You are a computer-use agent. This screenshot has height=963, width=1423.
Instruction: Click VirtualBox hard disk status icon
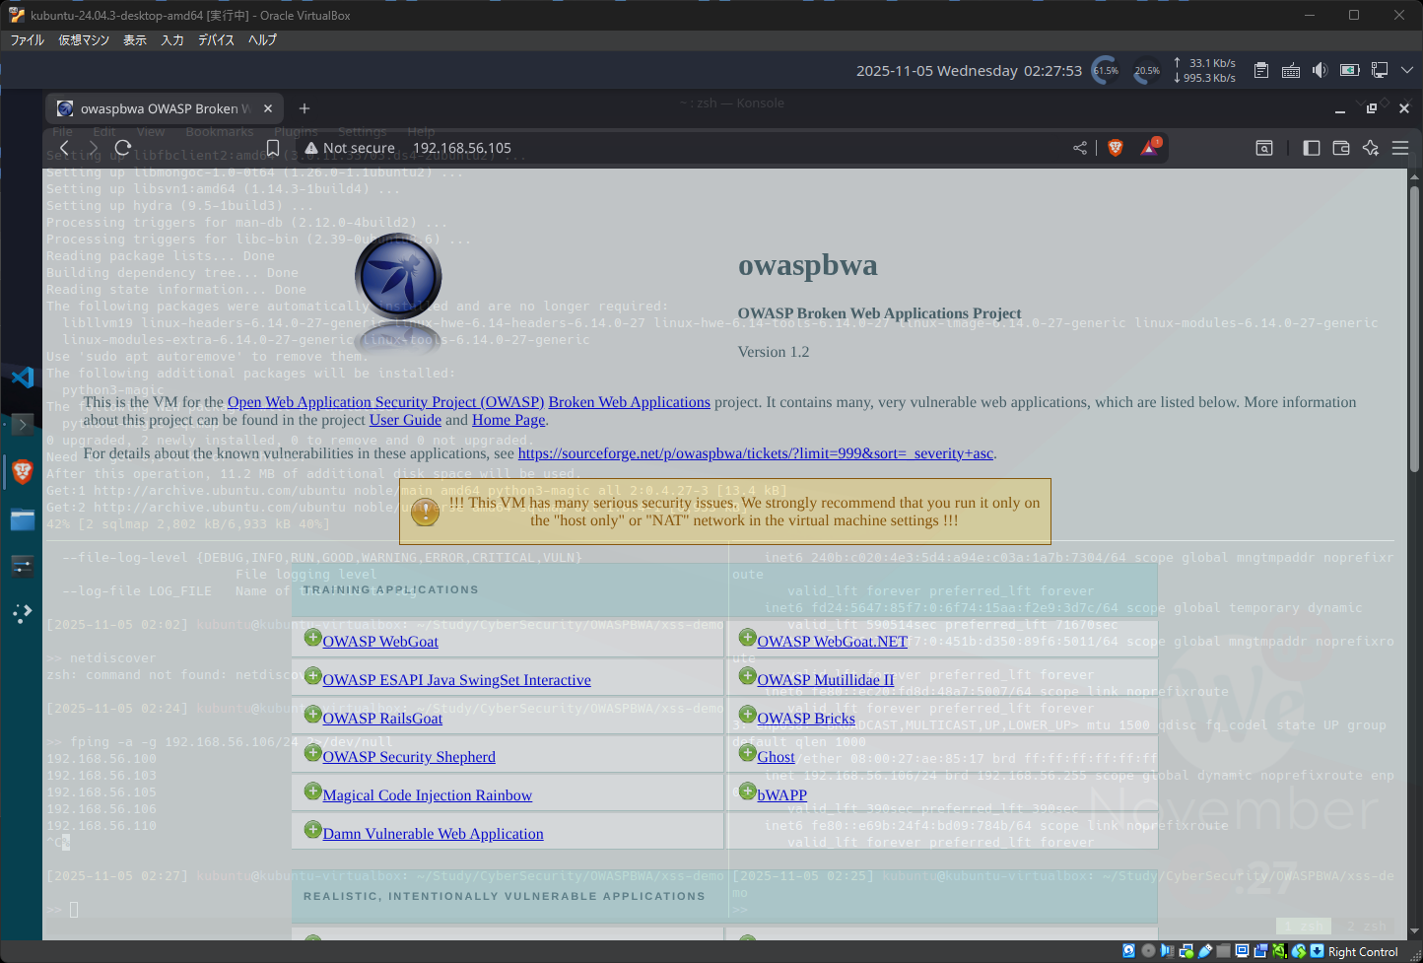click(x=1129, y=951)
